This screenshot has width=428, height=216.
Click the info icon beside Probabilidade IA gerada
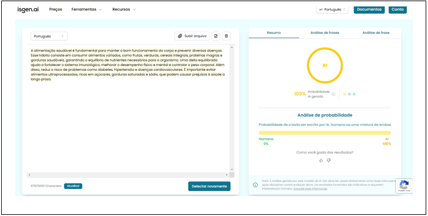click(333, 94)
